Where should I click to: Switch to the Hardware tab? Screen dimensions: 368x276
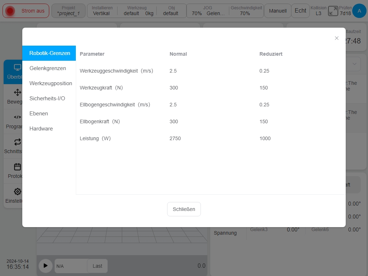[49, 129]
